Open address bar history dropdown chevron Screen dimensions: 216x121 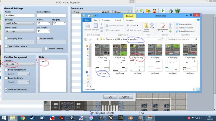[x=159, y=39]
